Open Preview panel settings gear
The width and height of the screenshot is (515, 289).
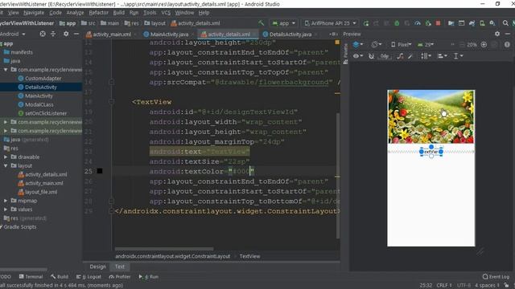point(497,34)
